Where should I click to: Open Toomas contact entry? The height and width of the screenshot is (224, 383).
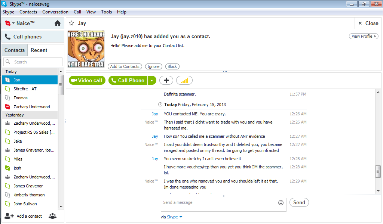click(x=30, y=98)
